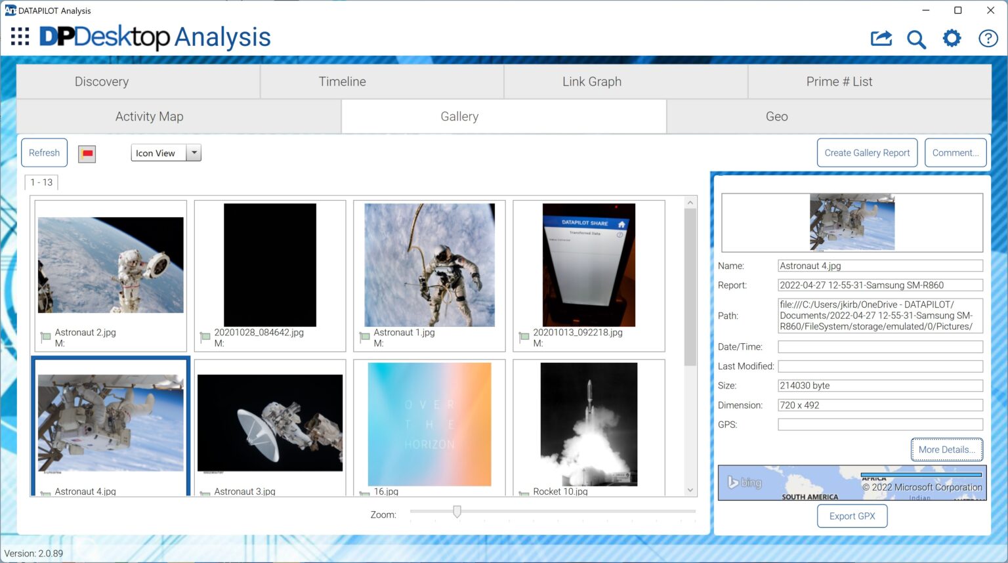Viewport: 1008px width, 563px height.
Task: Open the share/export options in the top toolbar
Action: tap(882, 38)
